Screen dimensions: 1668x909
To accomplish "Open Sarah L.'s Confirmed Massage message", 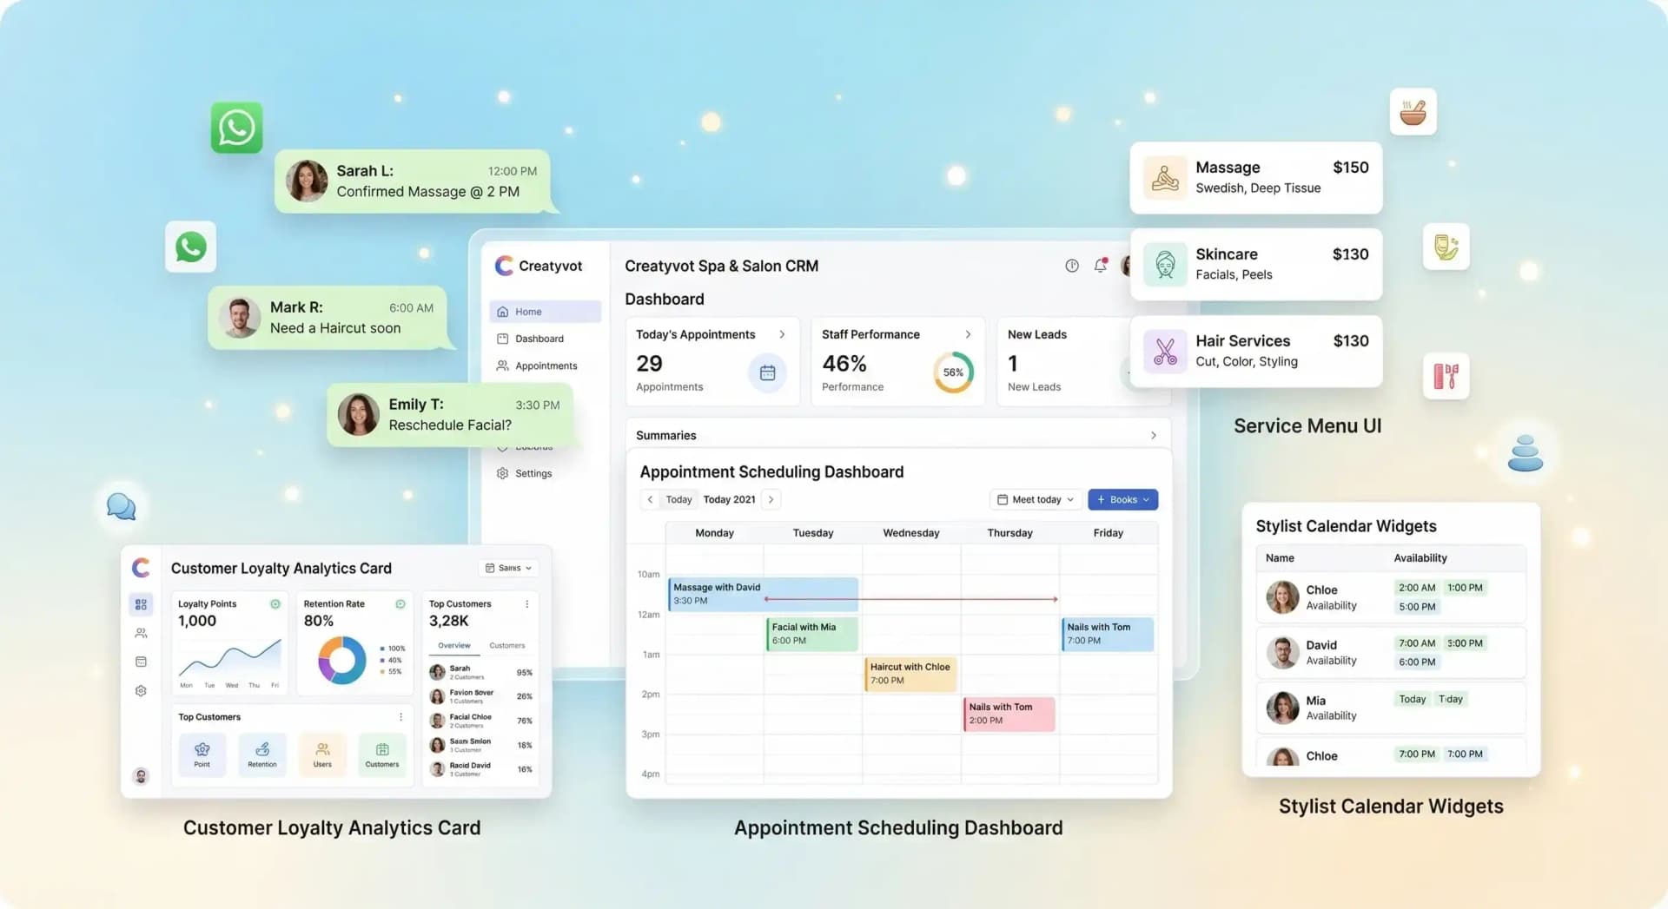I will pos(414,181).
